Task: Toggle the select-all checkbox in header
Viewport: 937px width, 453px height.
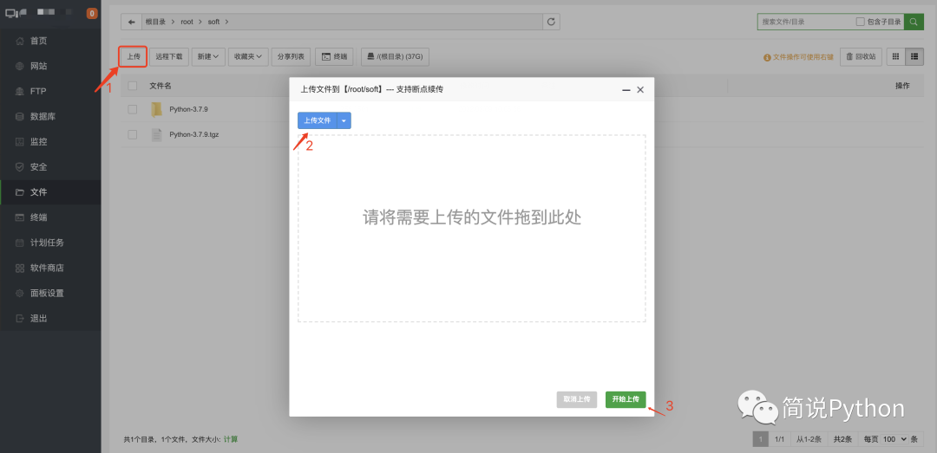Action: coord(132,86)
